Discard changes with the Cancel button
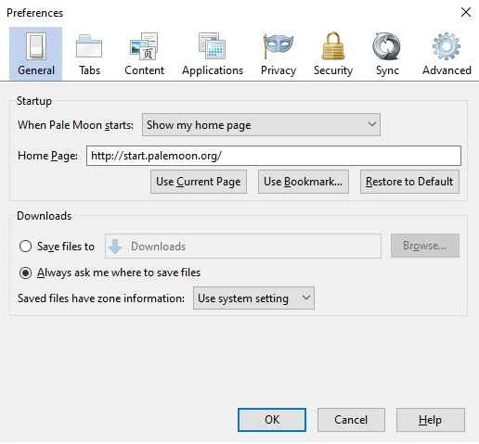Screen dimensions: 479x444 pyautogui.click(x=351, y=420)
